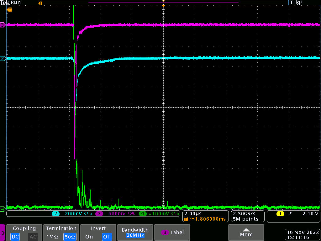Click the channel 2 badge in readout bar
This screenshot has width=321, height=241.
click(56, 214)
